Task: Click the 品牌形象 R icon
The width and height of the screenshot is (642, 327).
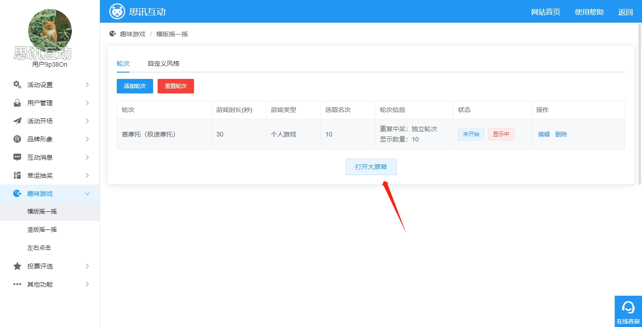Action: (17, 139)
